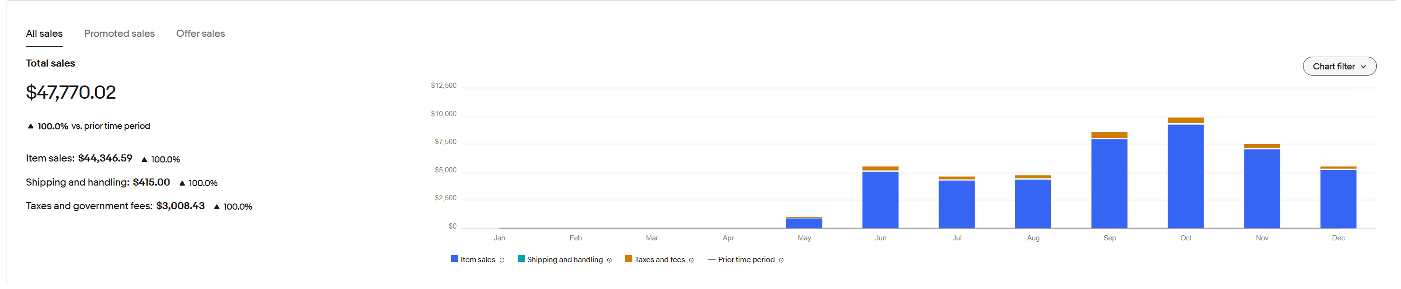Click the orange Taxes and fees legend square

(x=629, y=259)
